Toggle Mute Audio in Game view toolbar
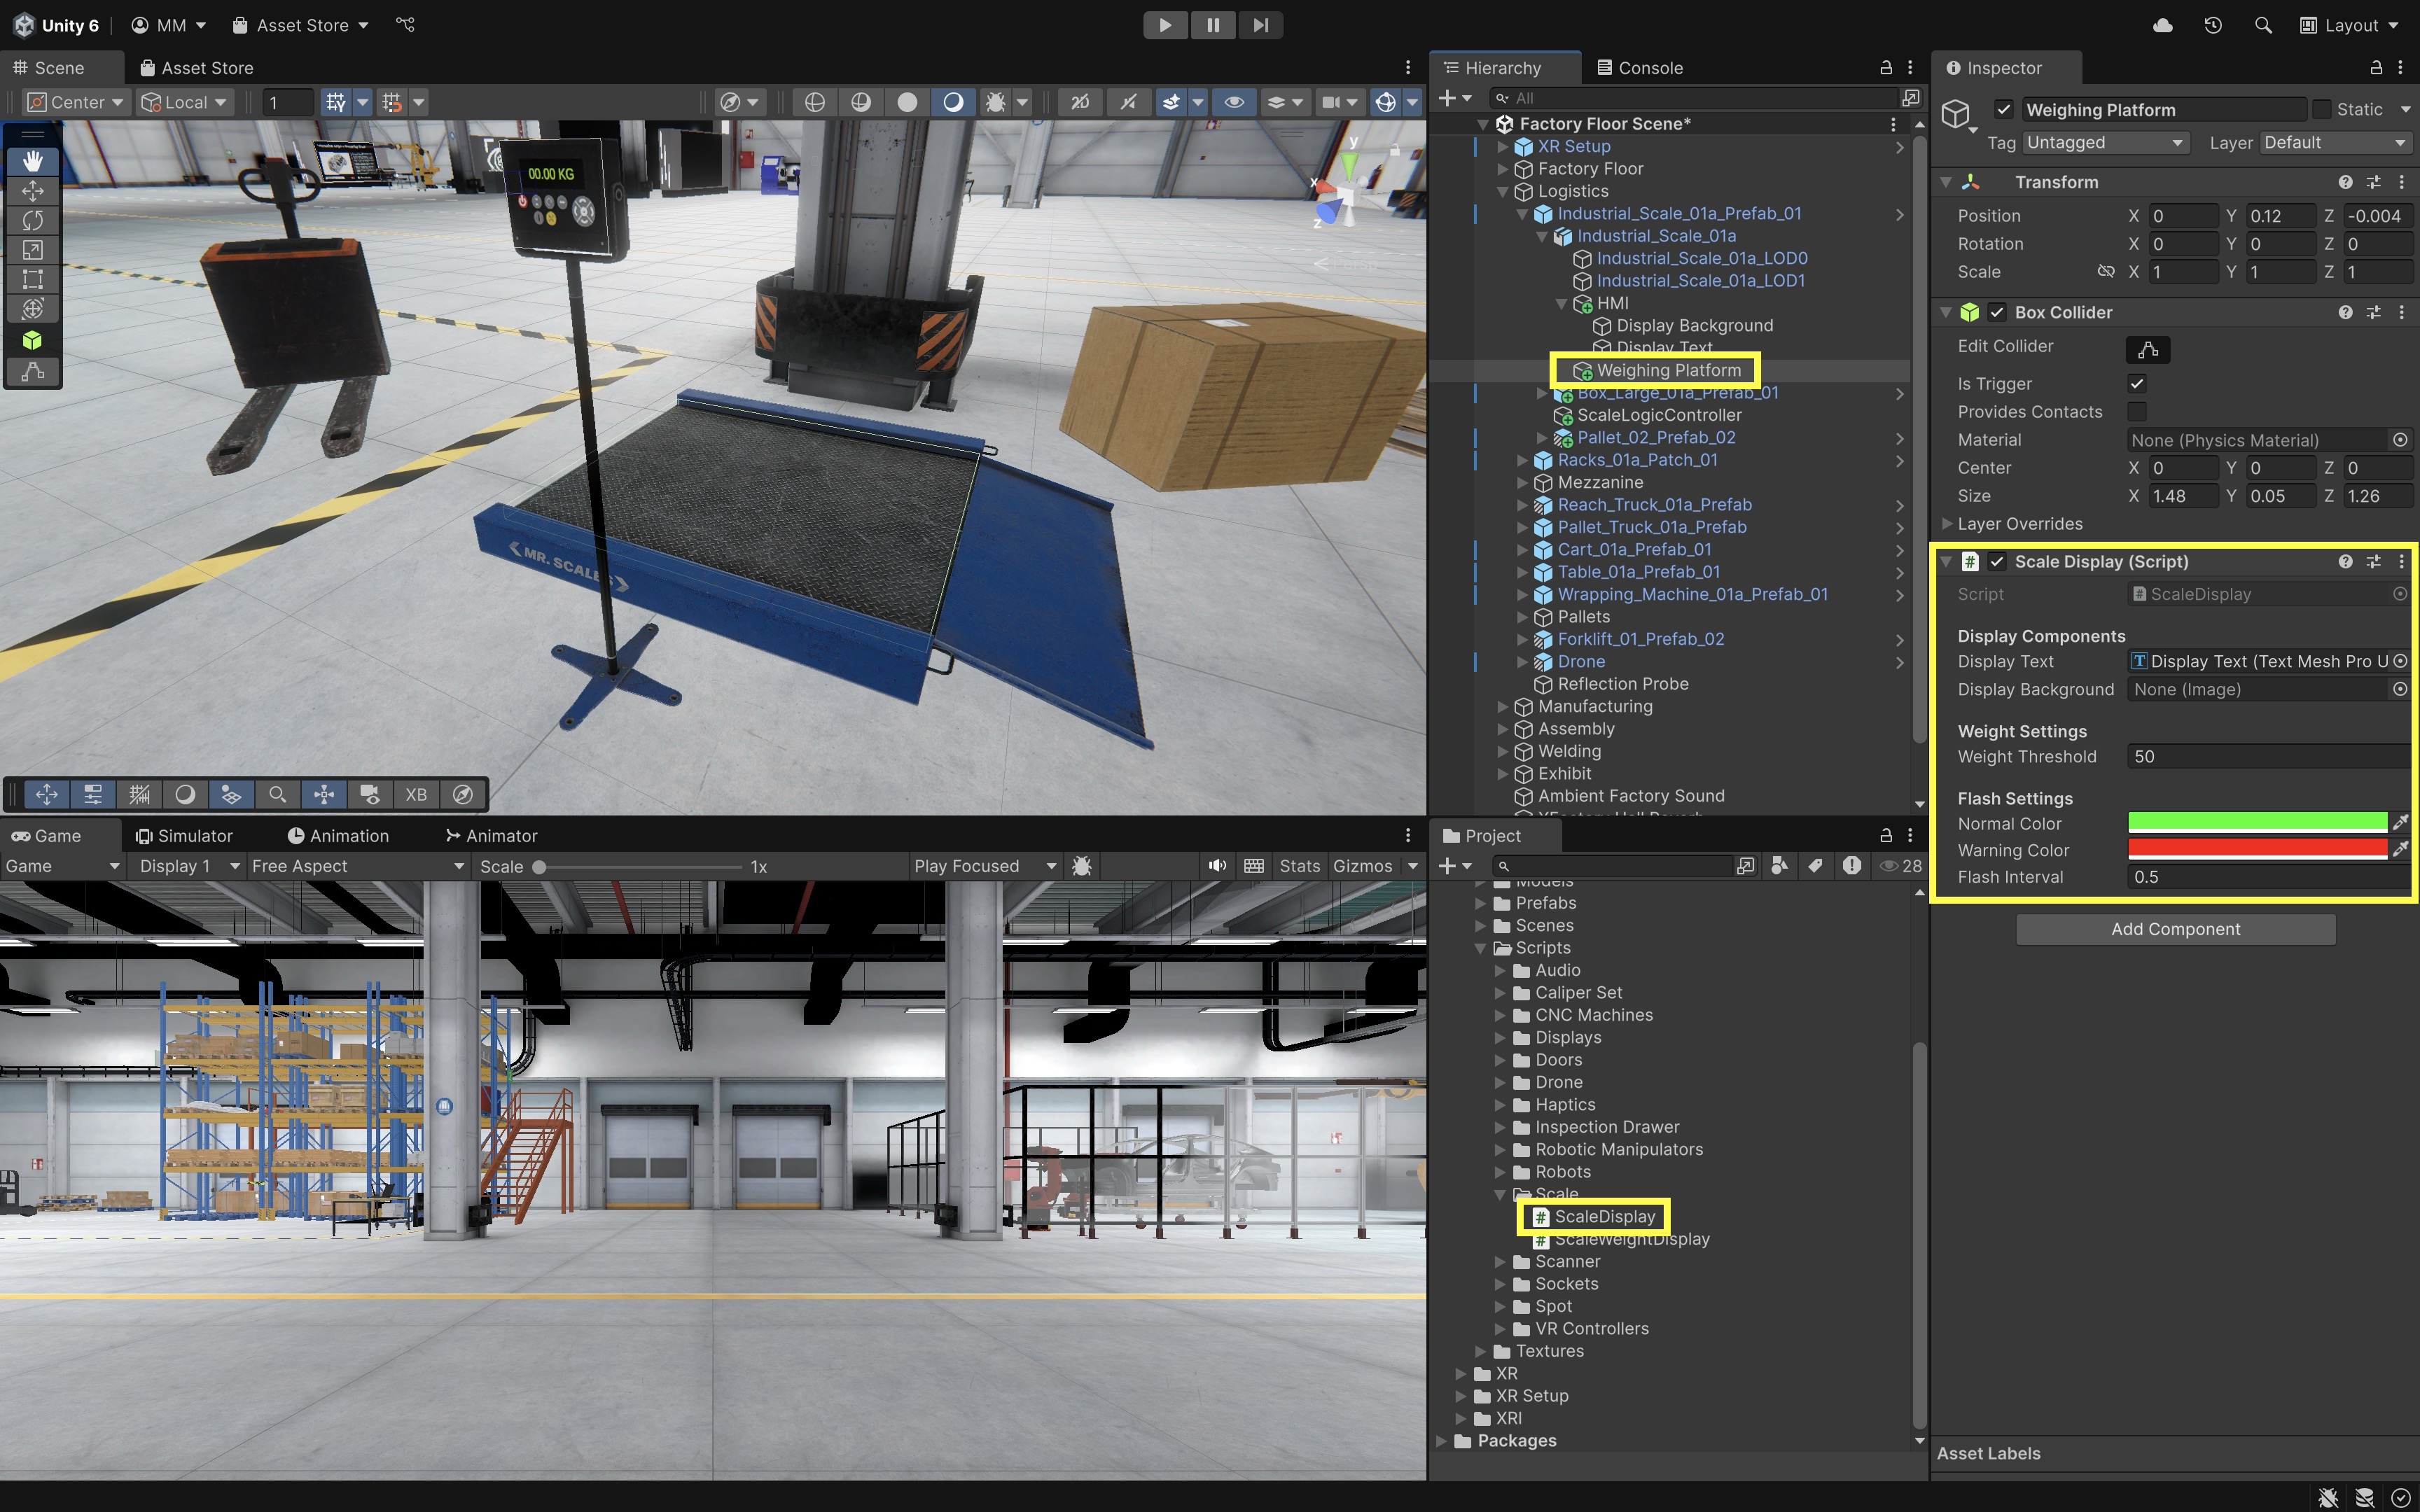 (x=1216, y=866)
